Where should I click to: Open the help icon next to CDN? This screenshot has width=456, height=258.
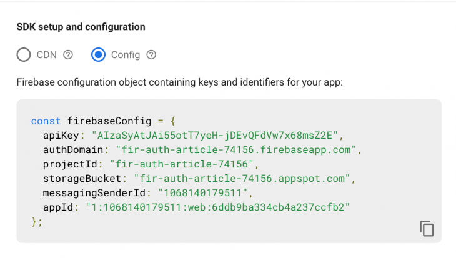[x=68, y=55]
